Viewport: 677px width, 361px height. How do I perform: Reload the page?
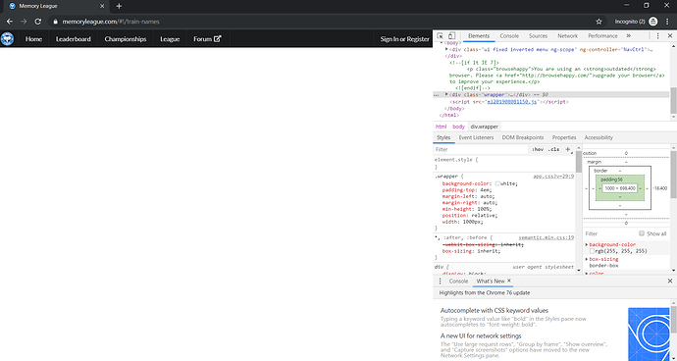point(38,22)
